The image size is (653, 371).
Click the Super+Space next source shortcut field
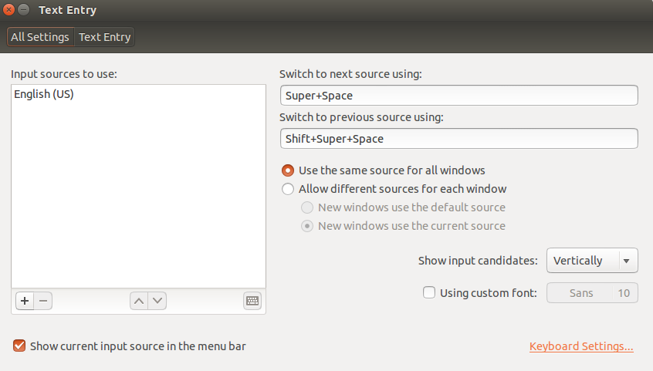click(x=458, y=96)
